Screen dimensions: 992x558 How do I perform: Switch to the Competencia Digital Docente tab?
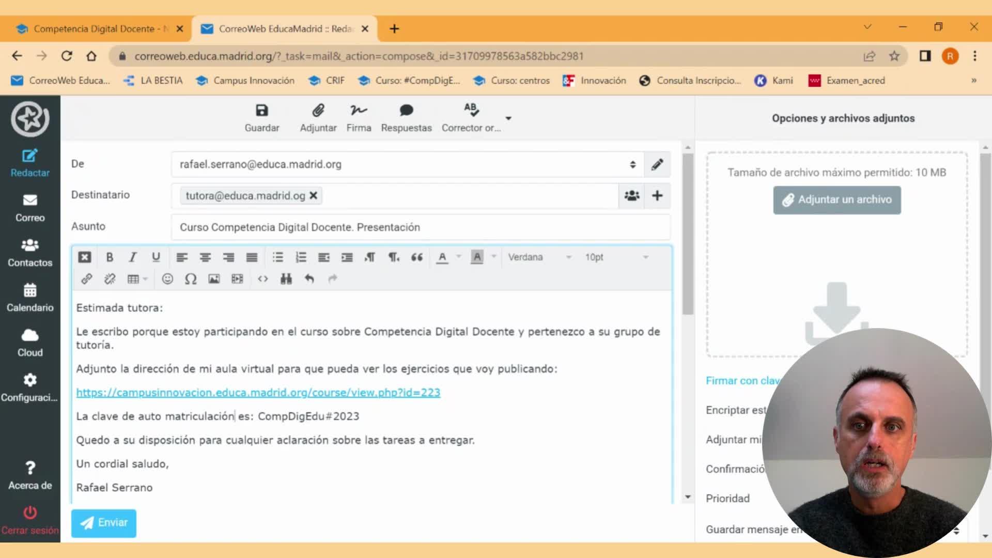coord(96,29)
